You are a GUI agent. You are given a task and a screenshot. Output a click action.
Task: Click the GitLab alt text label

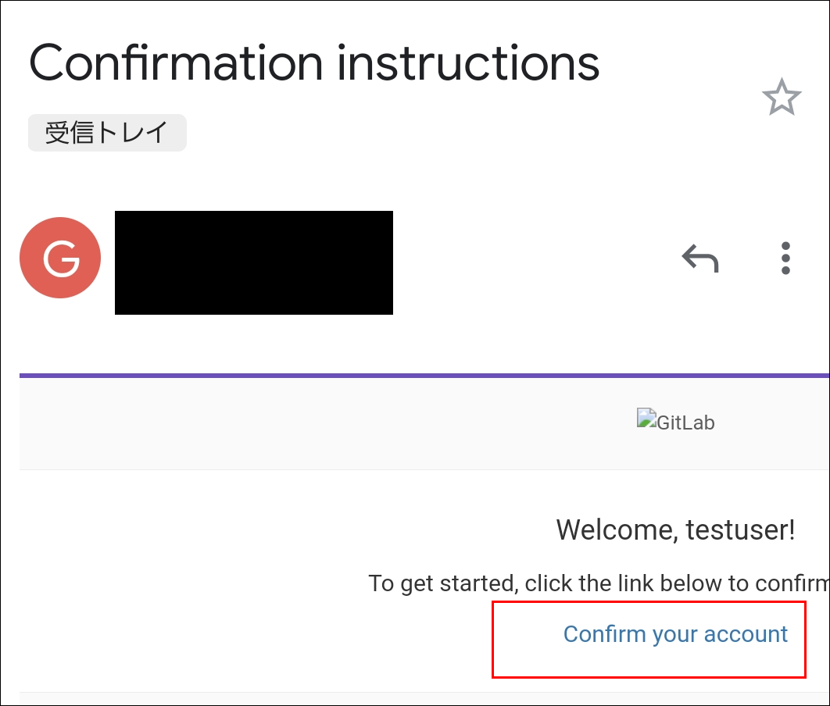coord(685,423)
